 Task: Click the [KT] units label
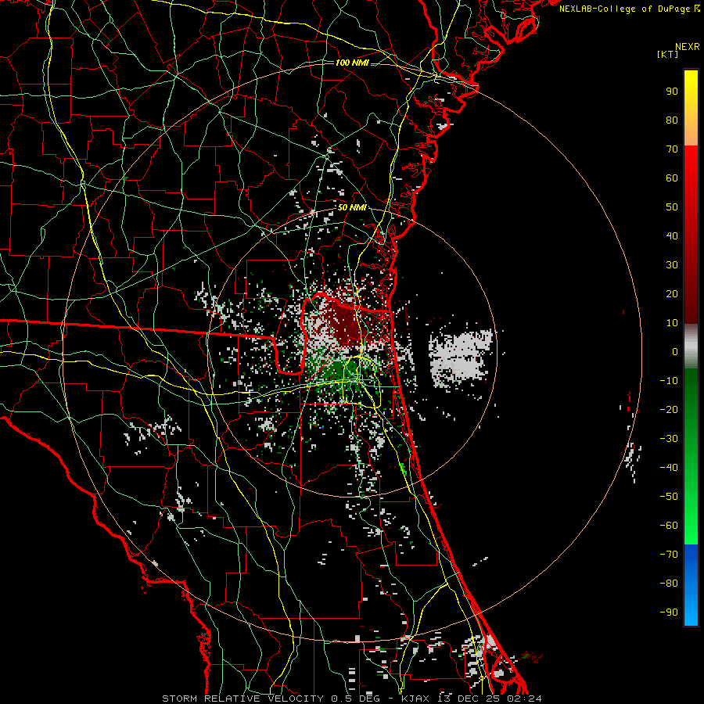[668, 54]
